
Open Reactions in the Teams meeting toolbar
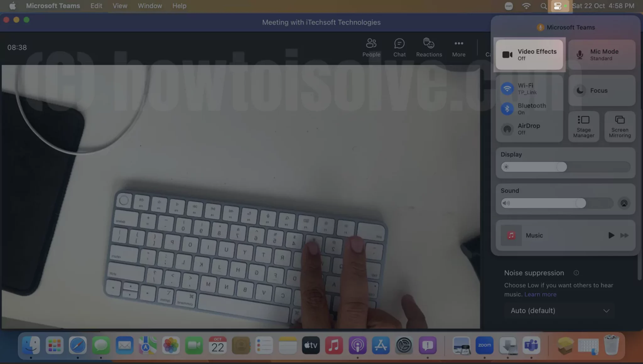click(429, 48)
